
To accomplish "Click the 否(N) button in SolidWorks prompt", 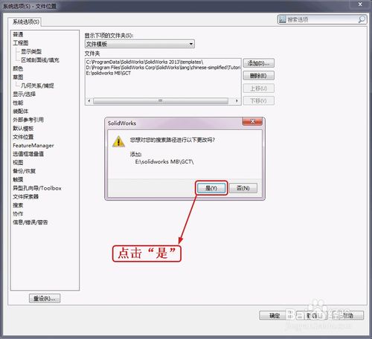I will [243, 188].
